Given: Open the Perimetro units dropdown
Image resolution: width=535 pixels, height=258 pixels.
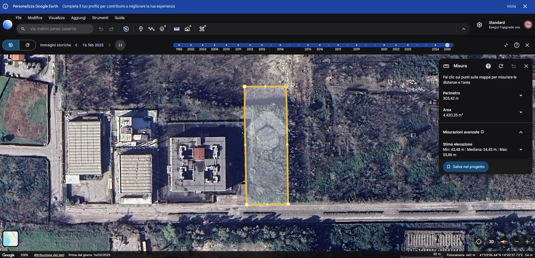Looking at the screenshot, I should pos(521,96).
